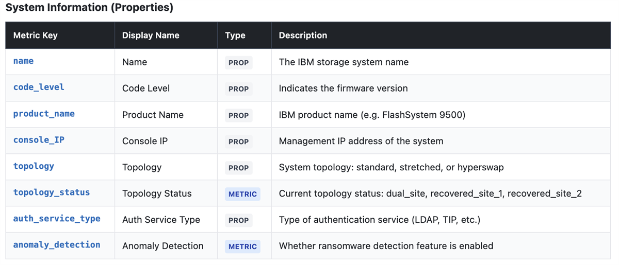This screenshot has height=265, width=619.
Task: Click the FlashSystem 9500 product name description
Action: (372, 115)
